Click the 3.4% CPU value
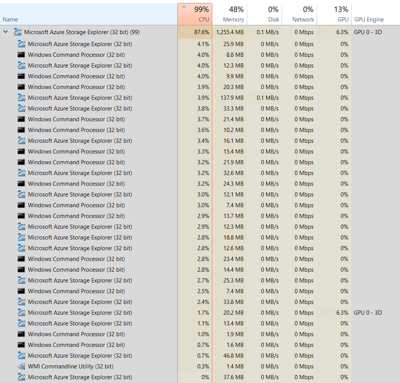The height and width of the screenshot is (383, 400). point(203,140)
